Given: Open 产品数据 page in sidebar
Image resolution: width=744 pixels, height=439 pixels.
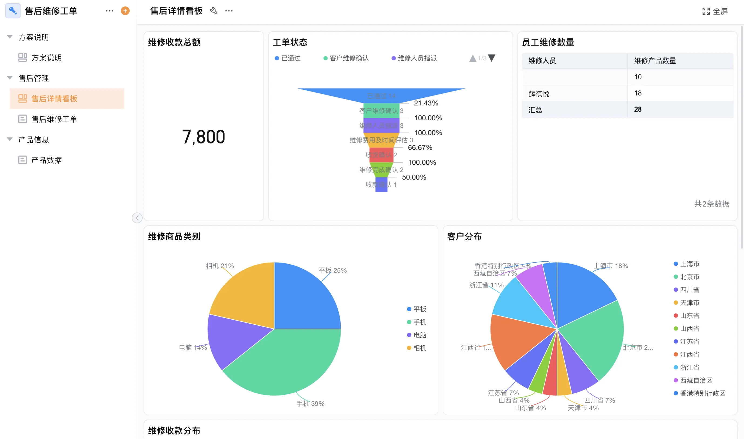Looking at the screenshot, I should click(46, 160).
